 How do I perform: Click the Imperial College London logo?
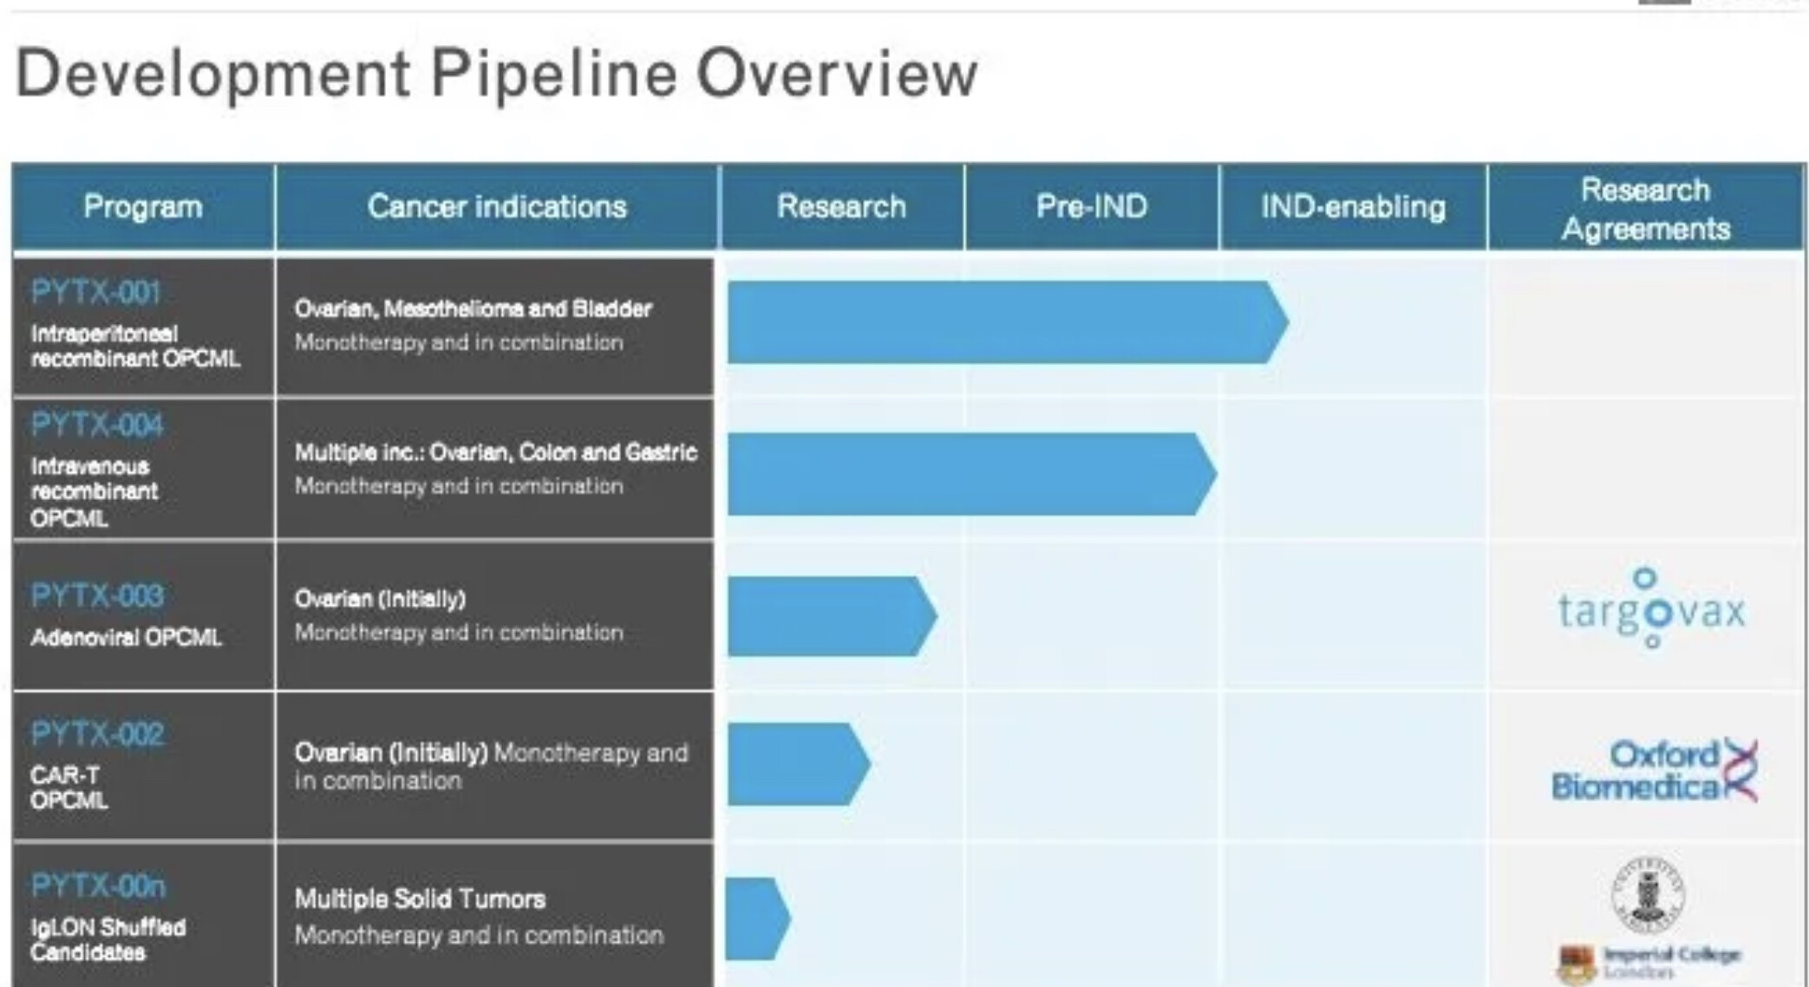tap(1648, 962)
